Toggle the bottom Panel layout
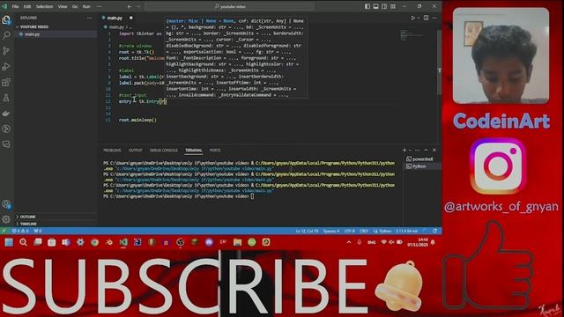 click(376, 6)
